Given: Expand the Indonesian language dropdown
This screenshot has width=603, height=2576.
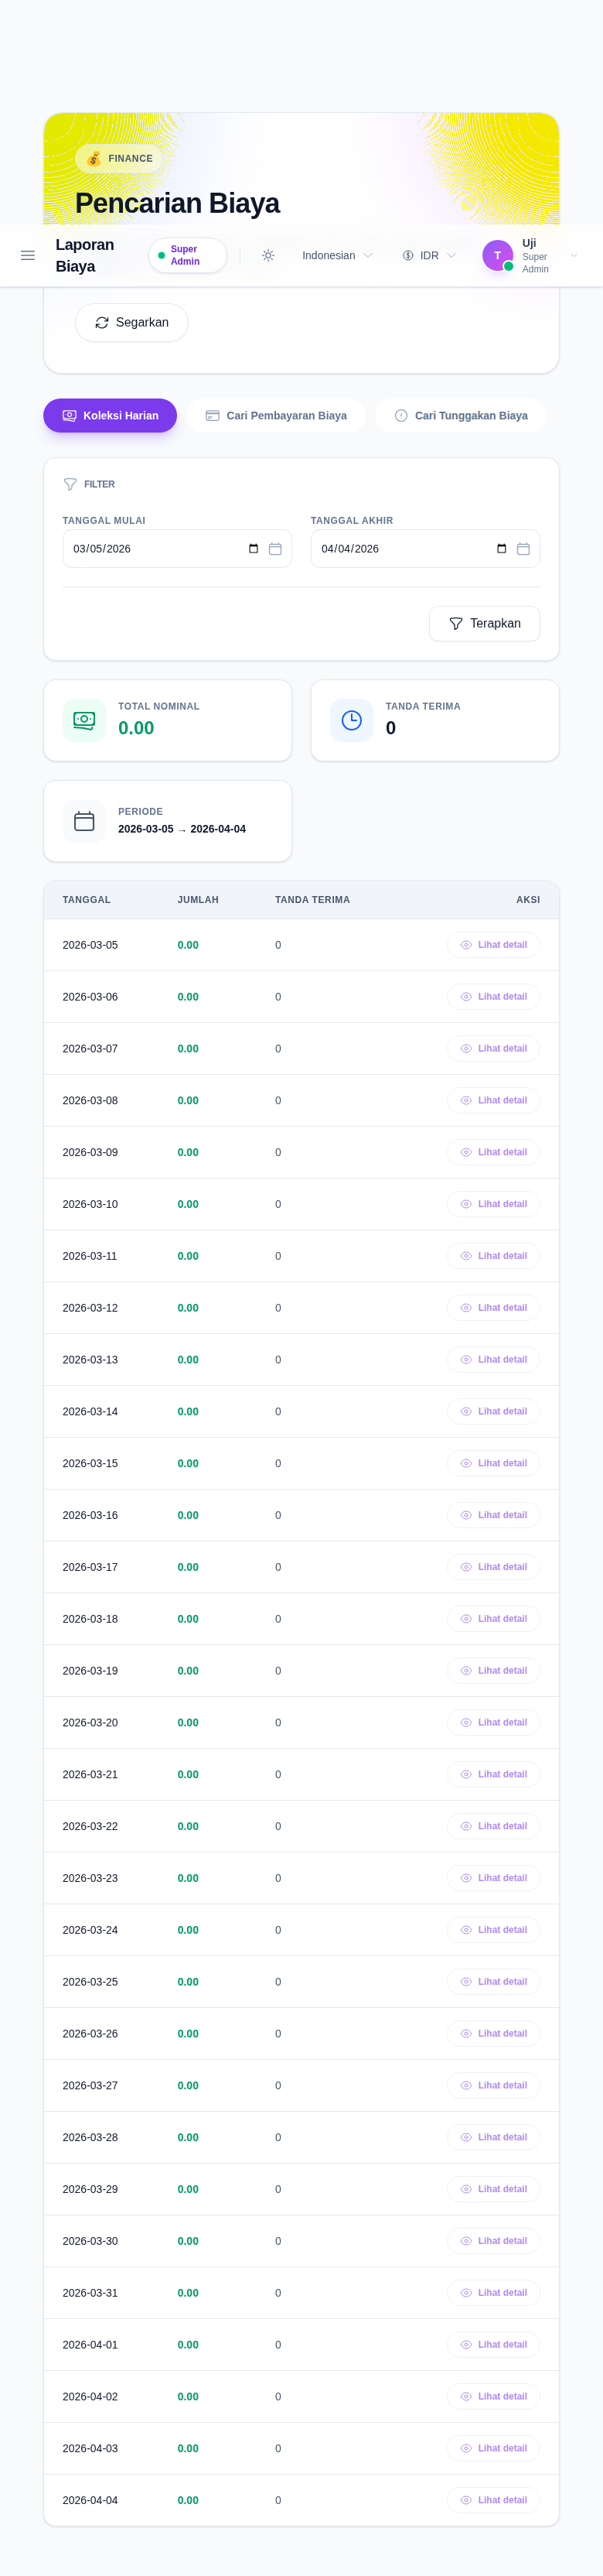Looking at the screenshot, I should click(x=337, y=256).
